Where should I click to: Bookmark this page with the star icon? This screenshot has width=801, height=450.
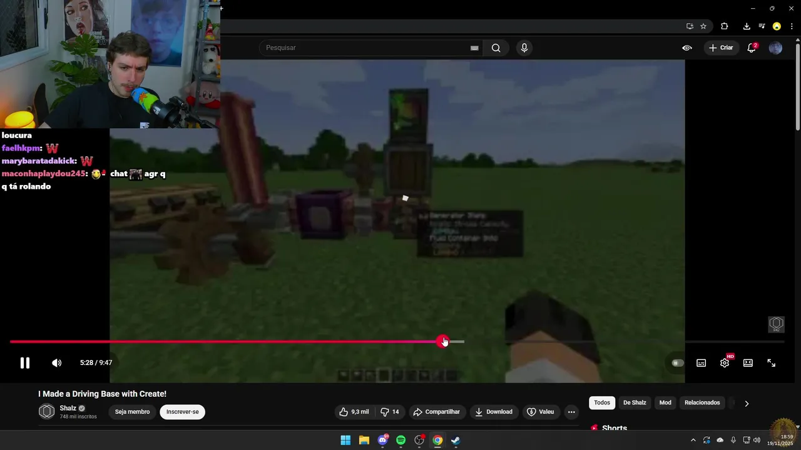pyautogui.click(x=703, y=26)
